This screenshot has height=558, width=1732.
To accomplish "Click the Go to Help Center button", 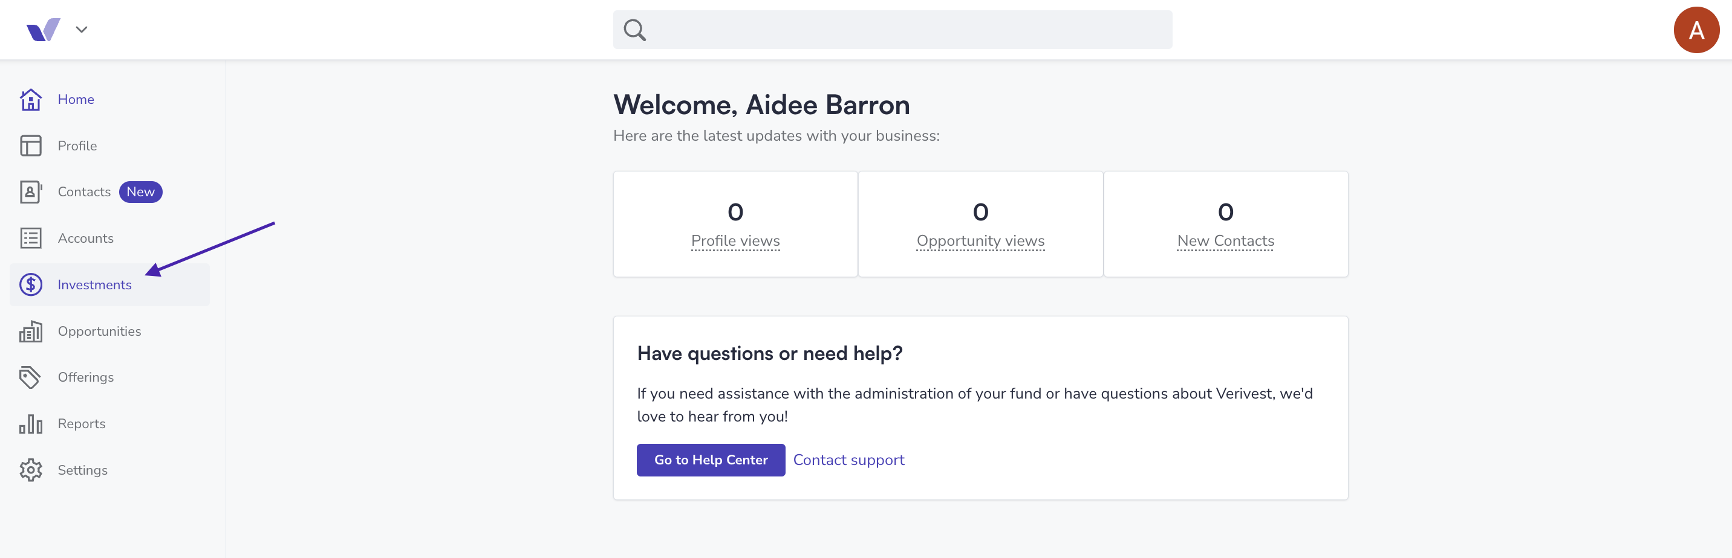I will pos(711,460).
